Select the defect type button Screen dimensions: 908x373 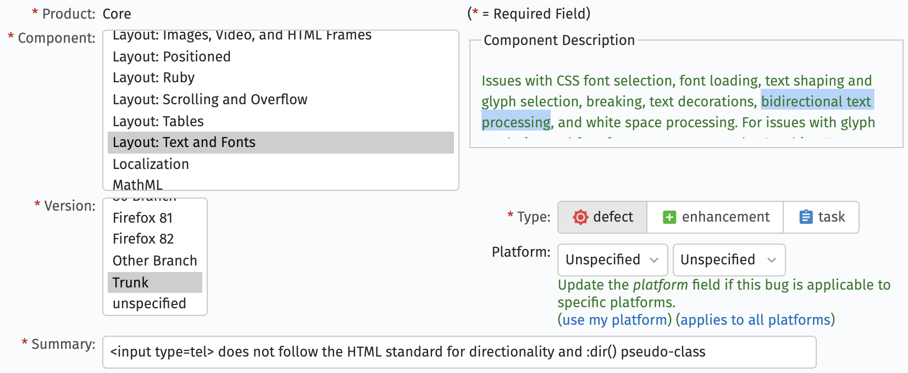603,217
